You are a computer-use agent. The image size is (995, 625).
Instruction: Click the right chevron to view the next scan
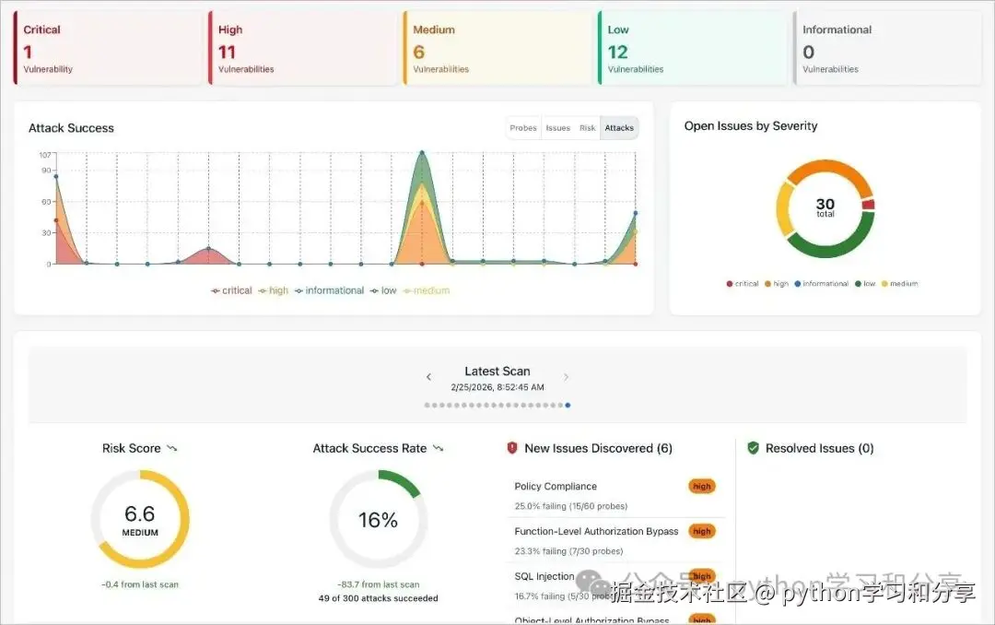566,376
